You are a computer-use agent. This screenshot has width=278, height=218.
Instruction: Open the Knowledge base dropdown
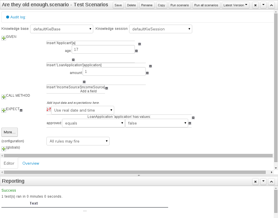[x=62, y=29]
